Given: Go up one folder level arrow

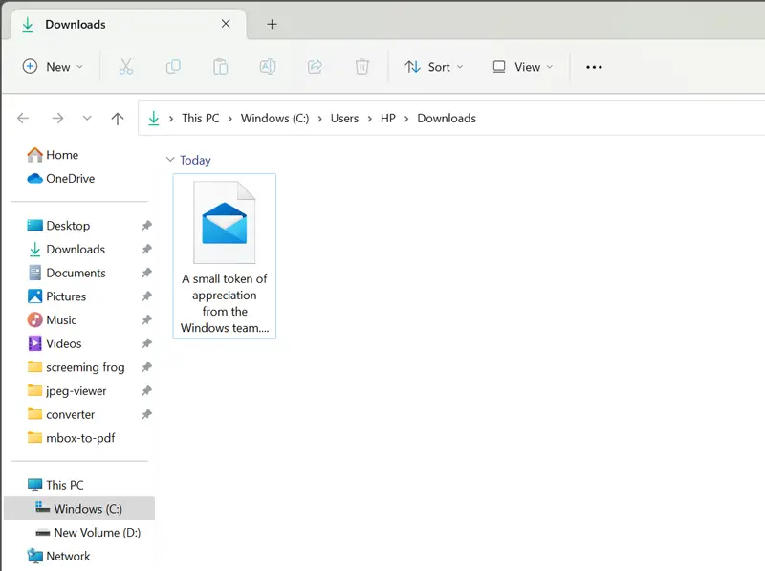Looking at the screenshot, I should (118, 119).
